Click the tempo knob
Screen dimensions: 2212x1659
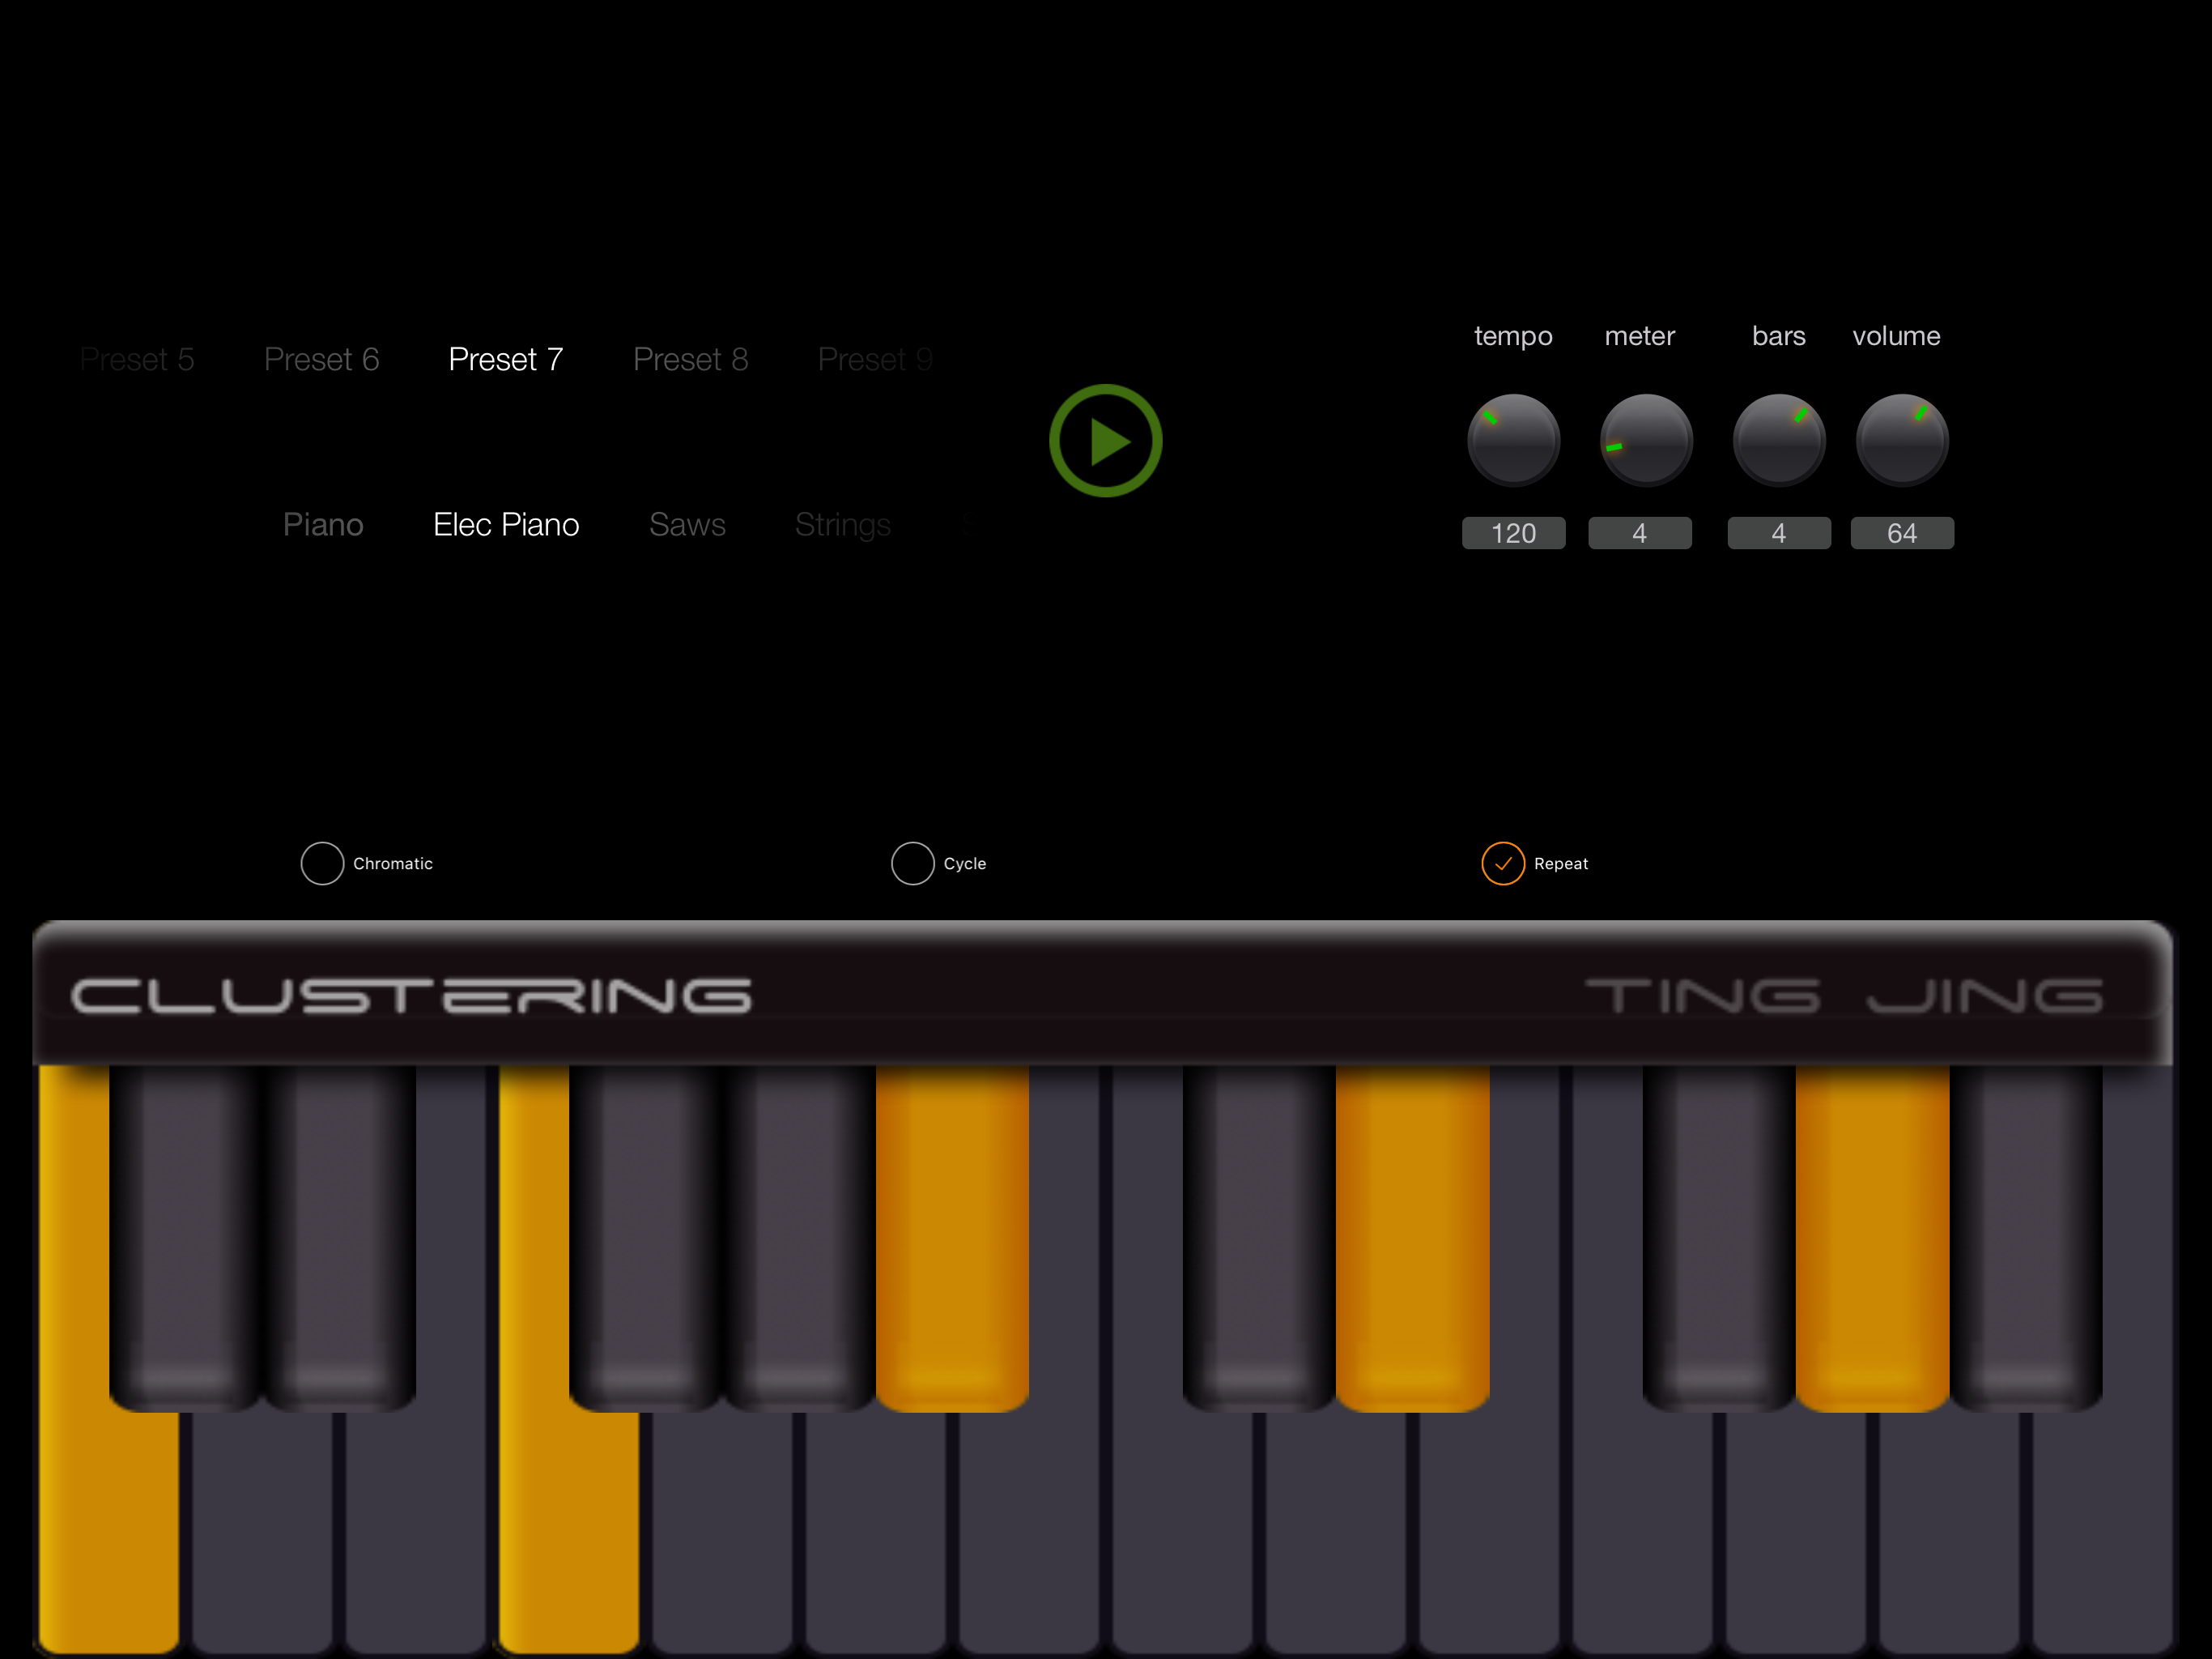[x=1513, y=440]
